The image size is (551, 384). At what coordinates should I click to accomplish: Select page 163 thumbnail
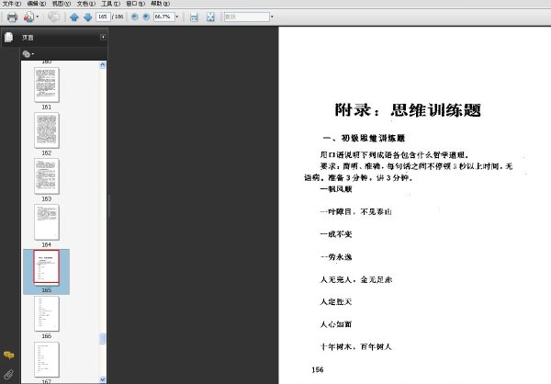point(47,176)
